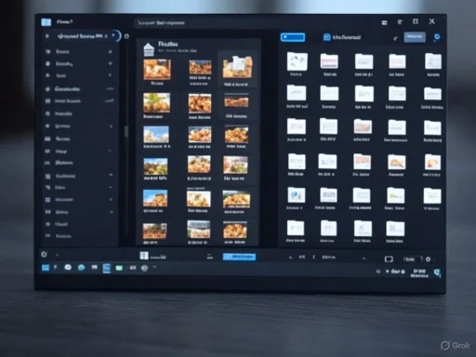Click the gray-blue button at right panel top
This screenshot has width=476, height=357.
pos(415,37)
